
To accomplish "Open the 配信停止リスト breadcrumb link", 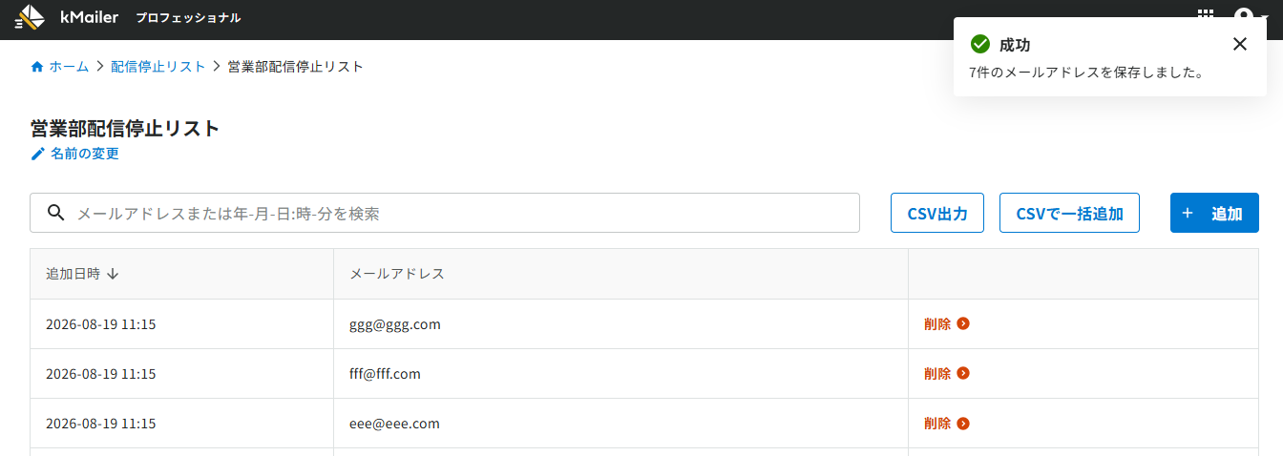I will pos(158,67).
